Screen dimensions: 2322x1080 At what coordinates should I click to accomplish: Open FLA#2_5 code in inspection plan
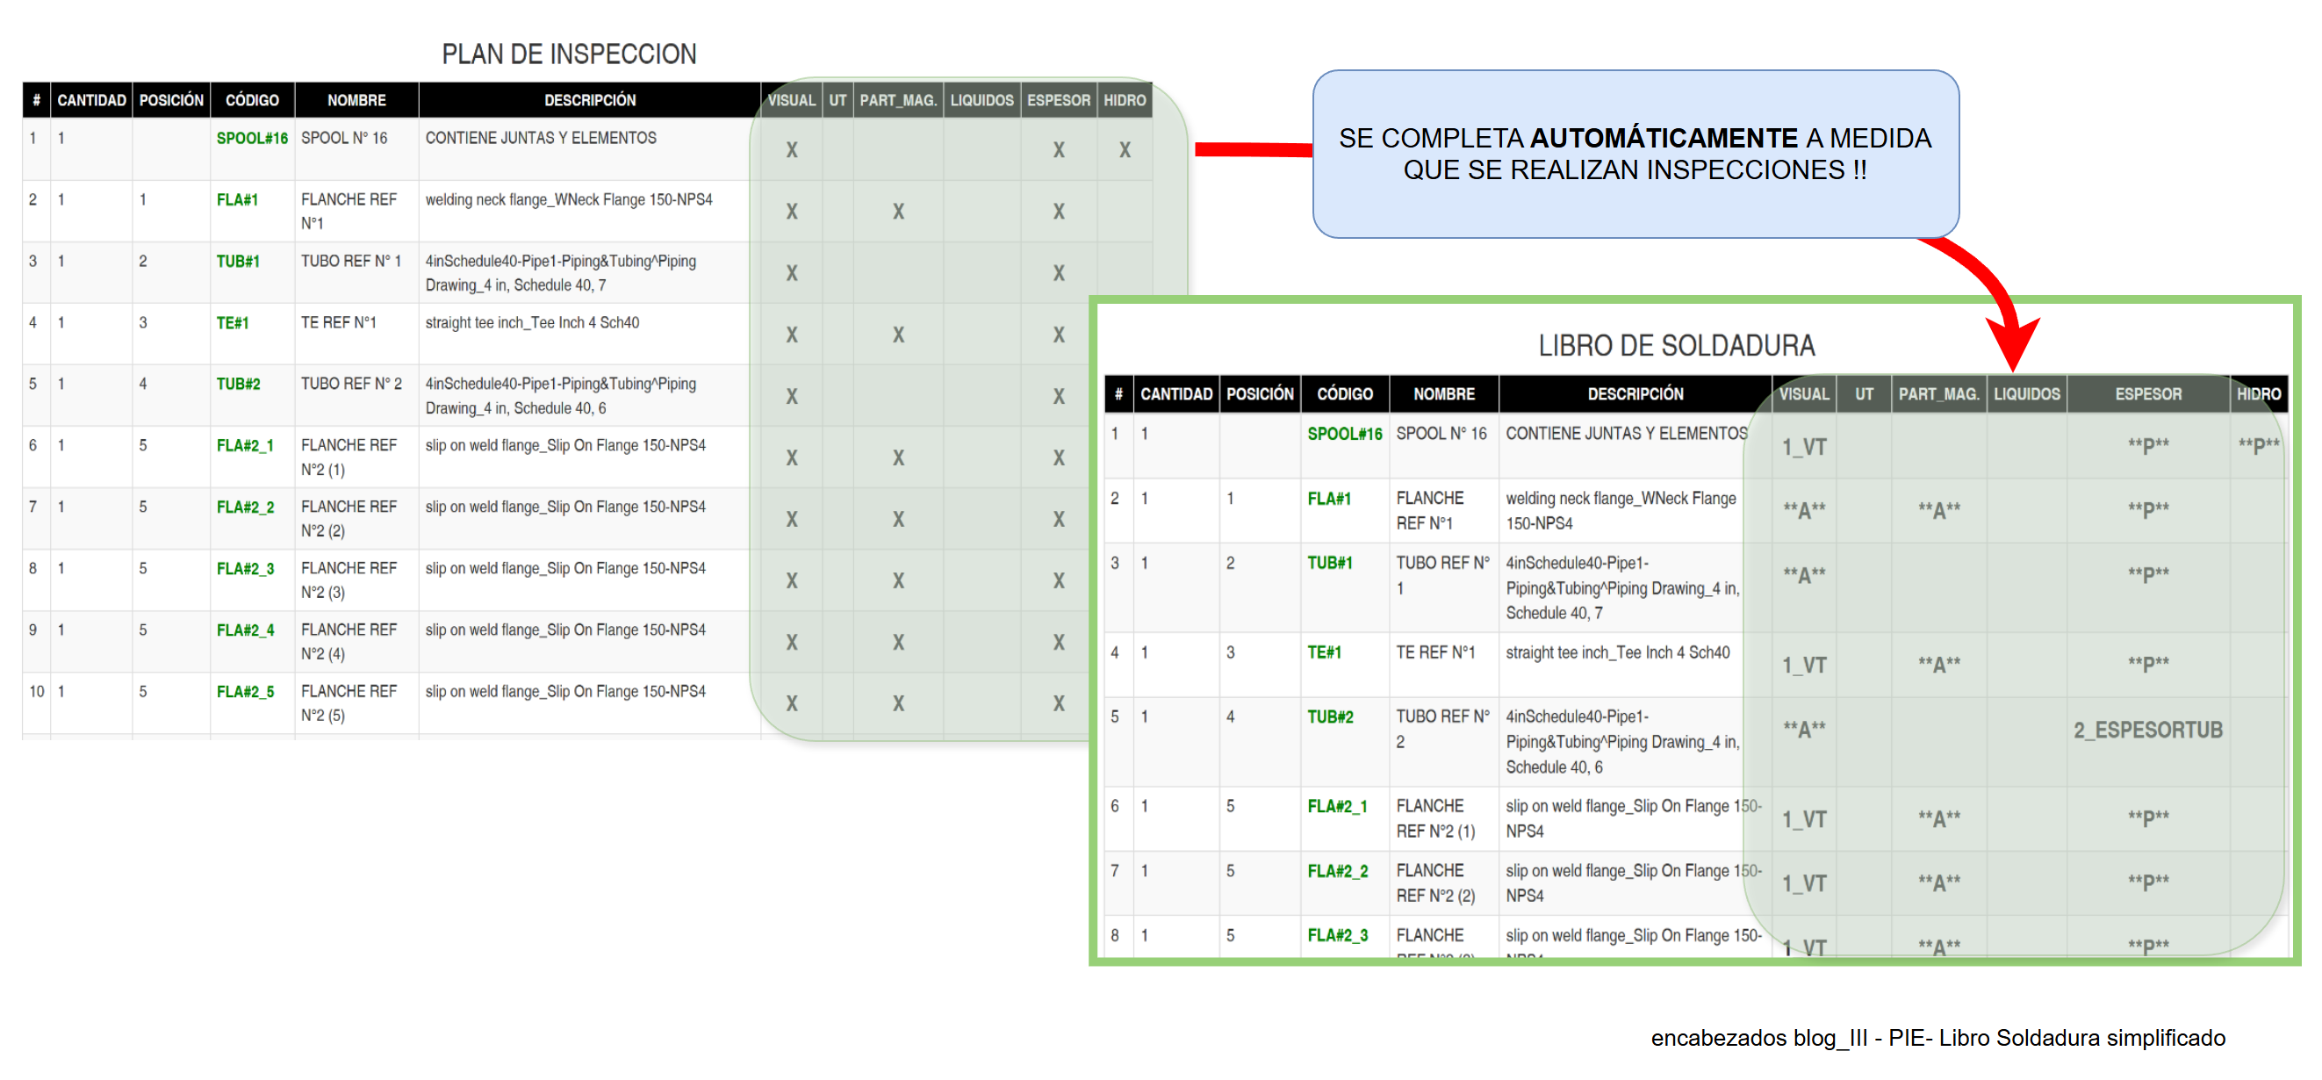245,691
